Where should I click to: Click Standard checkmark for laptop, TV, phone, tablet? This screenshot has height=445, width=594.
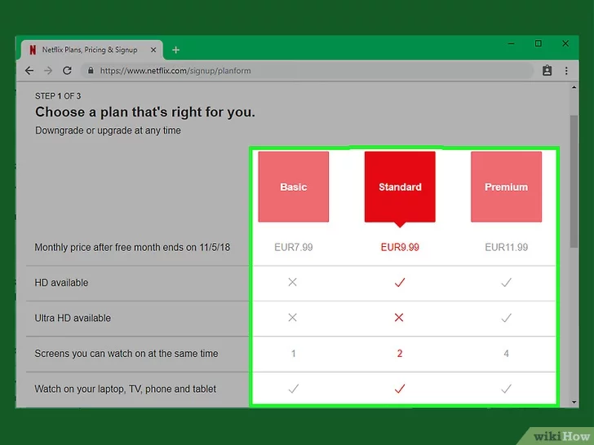click(x=400, y=389)
